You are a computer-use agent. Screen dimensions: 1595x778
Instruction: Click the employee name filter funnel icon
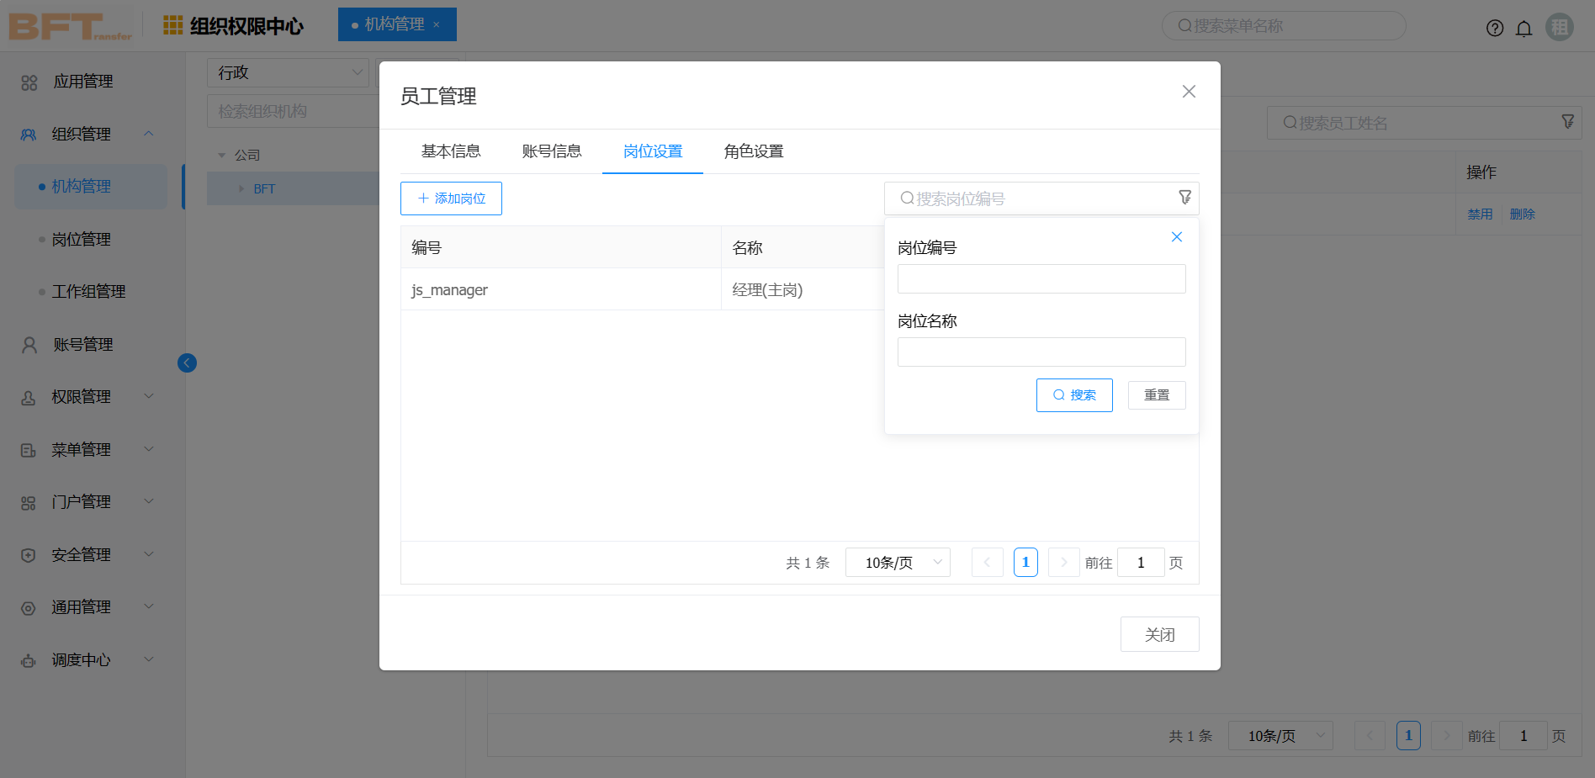(1567, 122)
